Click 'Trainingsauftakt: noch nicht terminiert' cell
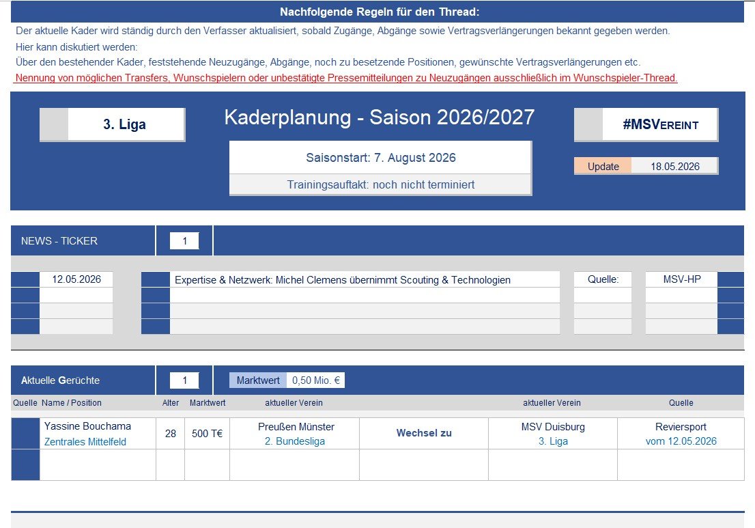Image resolution: width=755 pixels, height=528 pixels. (x=380, y=184)
